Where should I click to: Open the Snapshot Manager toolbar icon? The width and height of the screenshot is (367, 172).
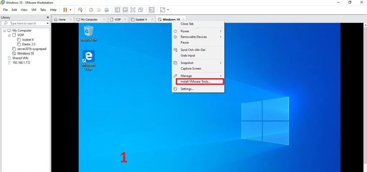point(107,10)
